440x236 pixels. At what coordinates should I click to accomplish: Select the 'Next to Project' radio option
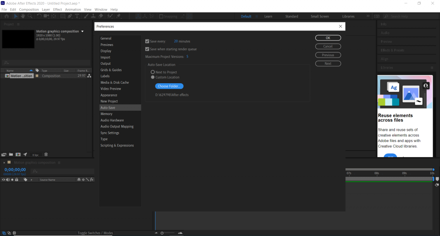[x=153, y=72]
